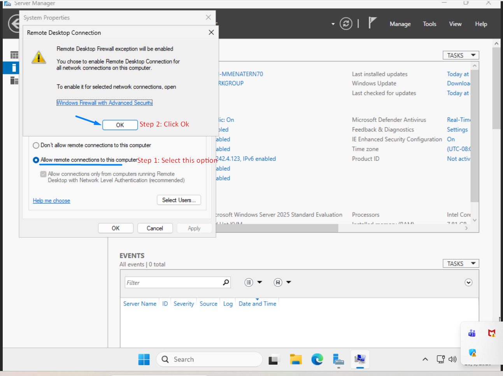Click the criteria list icon beside the Events filter
503x376 pixels.
(249, 282)
